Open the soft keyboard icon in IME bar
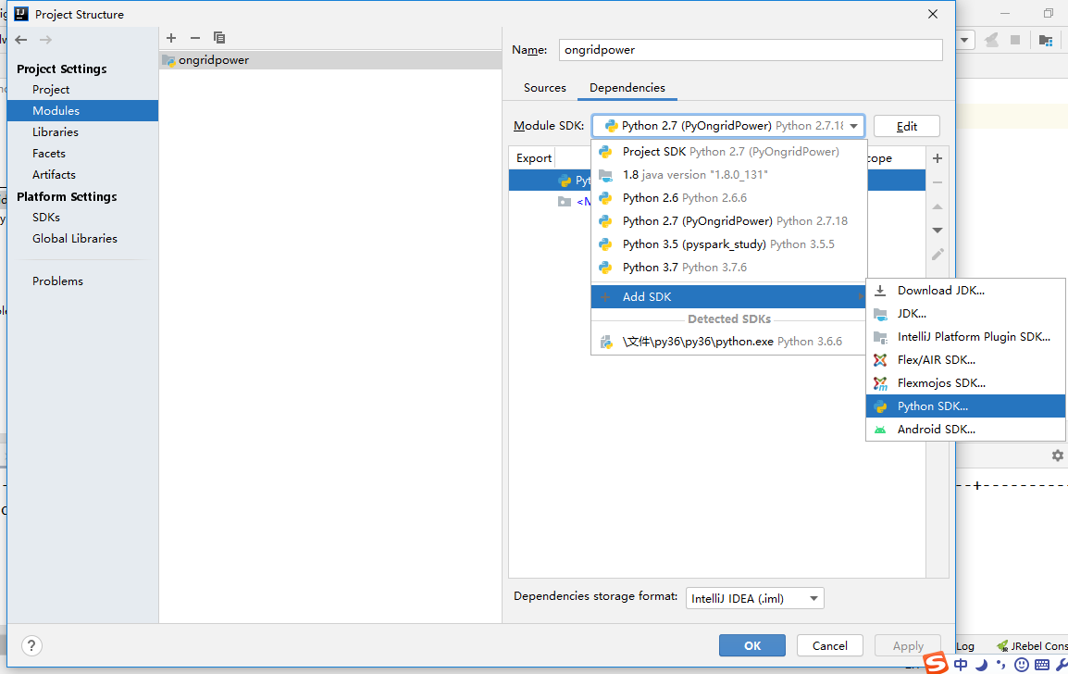Image resolution: width=1068 pixels, height=674 pixels. (x=1041, y=665)
